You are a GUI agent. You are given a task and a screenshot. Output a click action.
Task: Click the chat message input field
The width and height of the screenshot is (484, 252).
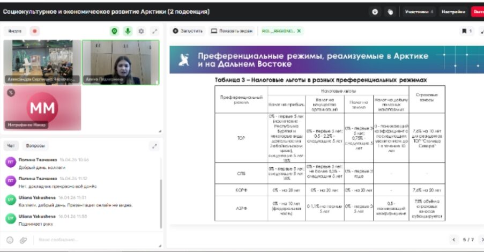[x=91, y=240]
